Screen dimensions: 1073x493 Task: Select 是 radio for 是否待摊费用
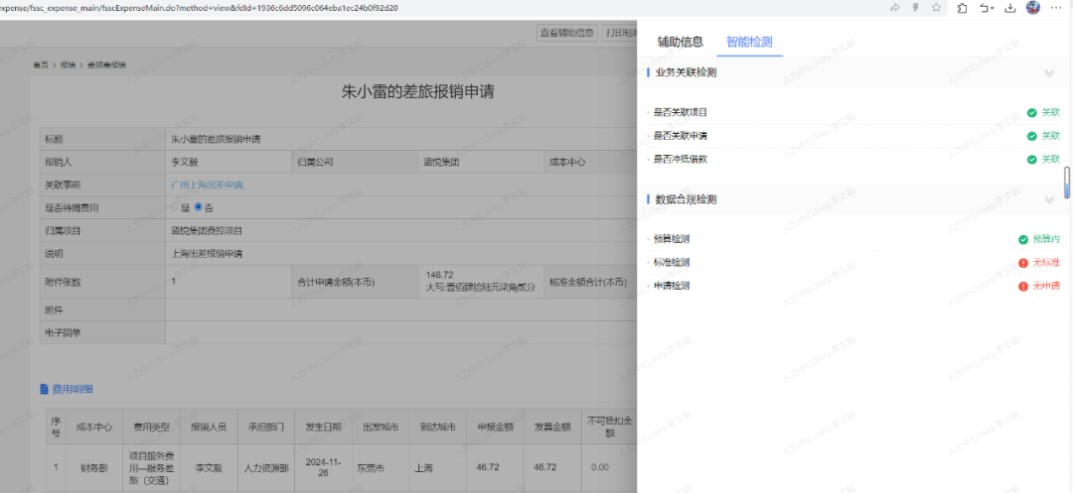tap(175, 207)
